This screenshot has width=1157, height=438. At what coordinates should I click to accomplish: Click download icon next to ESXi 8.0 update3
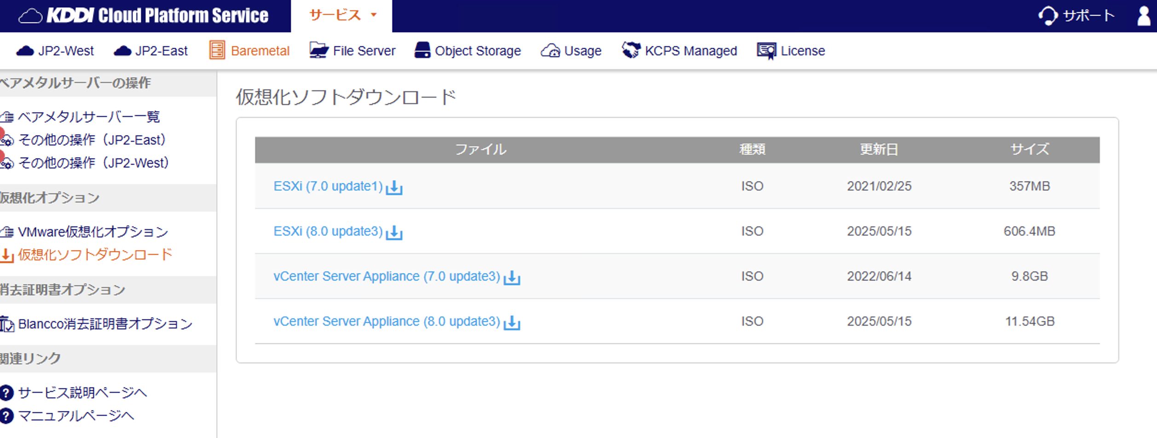pos(394,232)
